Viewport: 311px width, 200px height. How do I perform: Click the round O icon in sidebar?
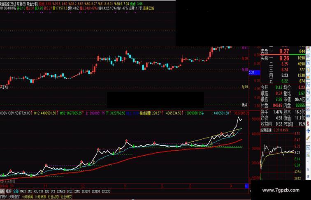[x=308, y=99]
